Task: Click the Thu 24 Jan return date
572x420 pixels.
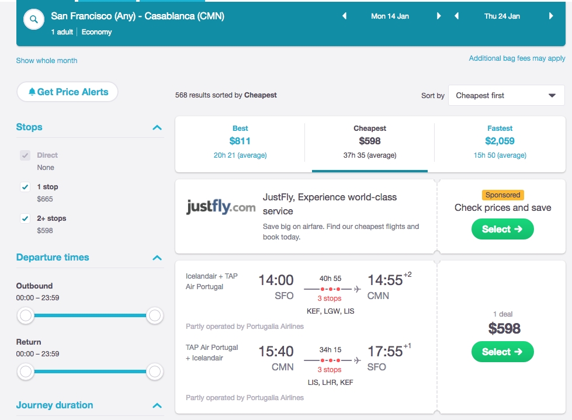Action: [x=502, y=16]
